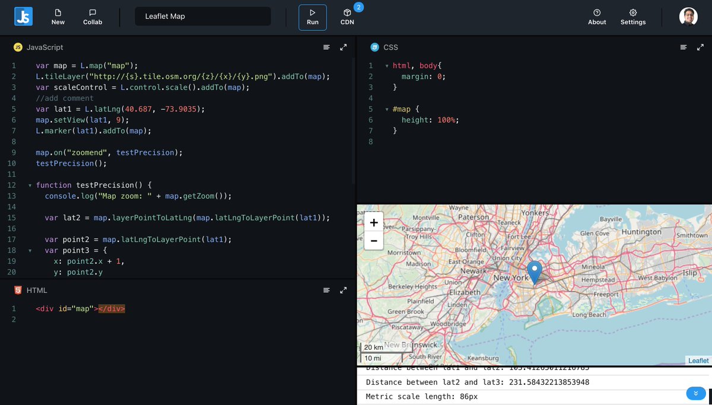Click the JSFiddle logo
The image size is (712, 405).
[x=23, y=17]
